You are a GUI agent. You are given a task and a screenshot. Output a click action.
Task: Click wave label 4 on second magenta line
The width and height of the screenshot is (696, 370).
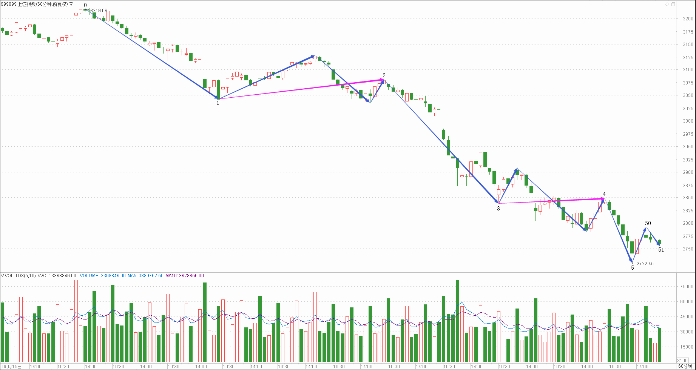[604, 194]
